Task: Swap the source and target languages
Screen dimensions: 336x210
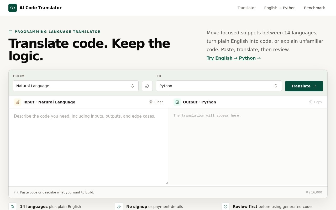Action: coord(147,86)
